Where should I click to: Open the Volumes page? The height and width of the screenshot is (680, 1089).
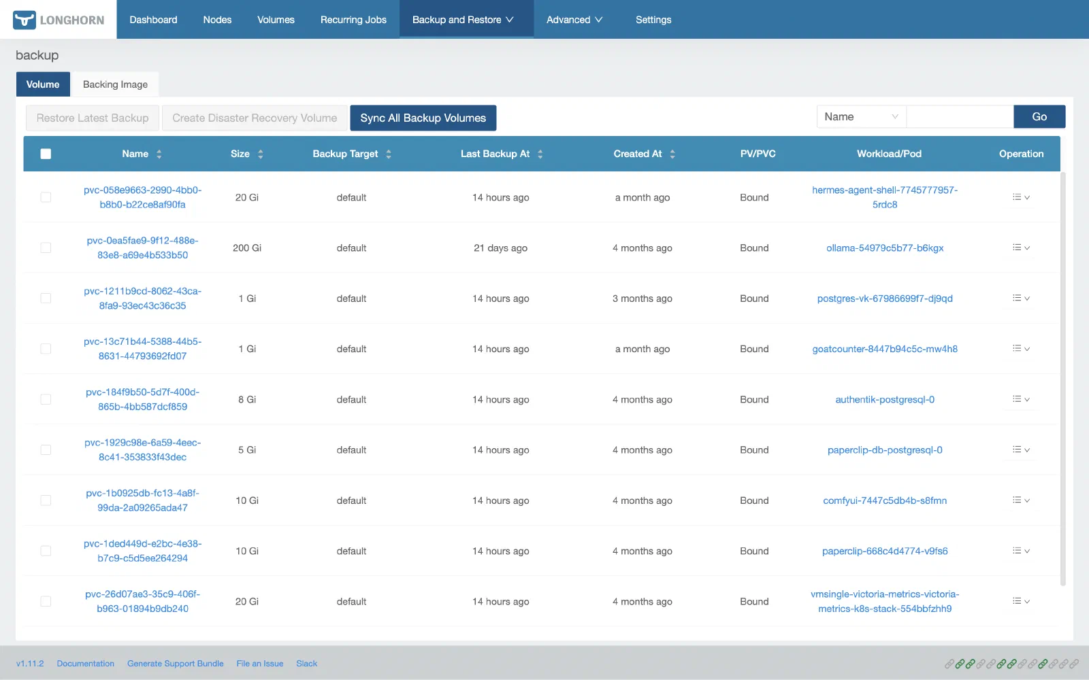coord(276,20)
